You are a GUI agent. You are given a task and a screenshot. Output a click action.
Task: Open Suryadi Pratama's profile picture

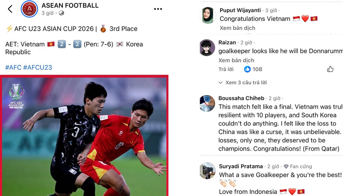click(207, 170)
